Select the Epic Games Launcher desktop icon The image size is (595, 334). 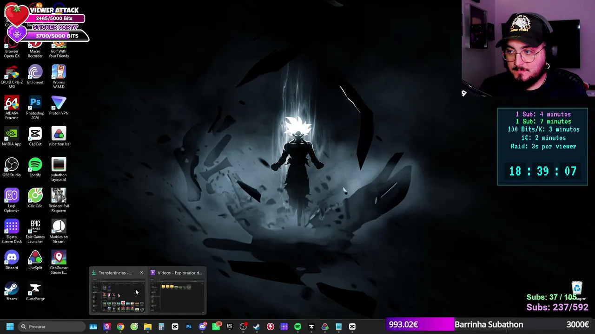(35, 231)
